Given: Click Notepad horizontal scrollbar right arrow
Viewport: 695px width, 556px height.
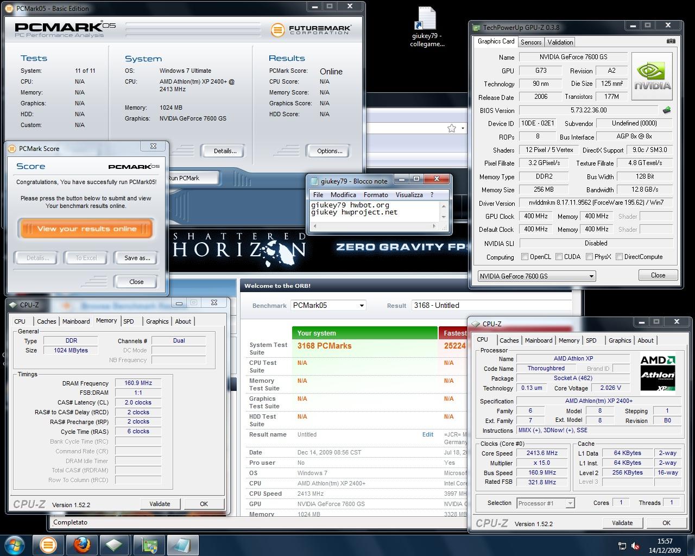Looking at the screenshot, I should (434, 226).
